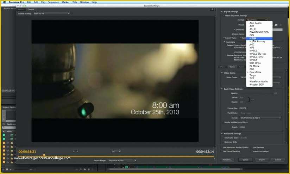Click the export settings vertical scrollbar
Image resolution: width=290 pixels, height=174 pixels.
pyautogui.click(x=287, y=107)
